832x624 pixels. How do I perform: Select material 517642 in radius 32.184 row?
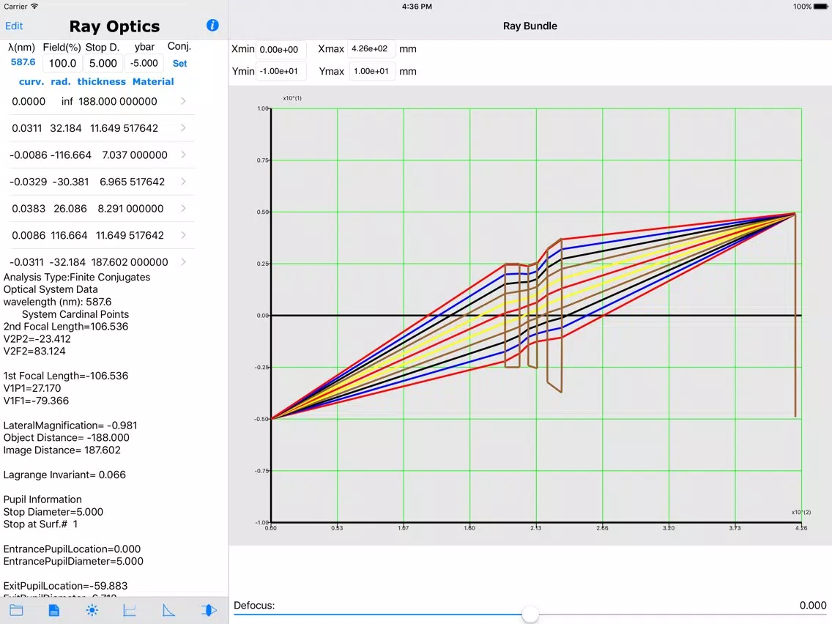click(x=141, y=128)
